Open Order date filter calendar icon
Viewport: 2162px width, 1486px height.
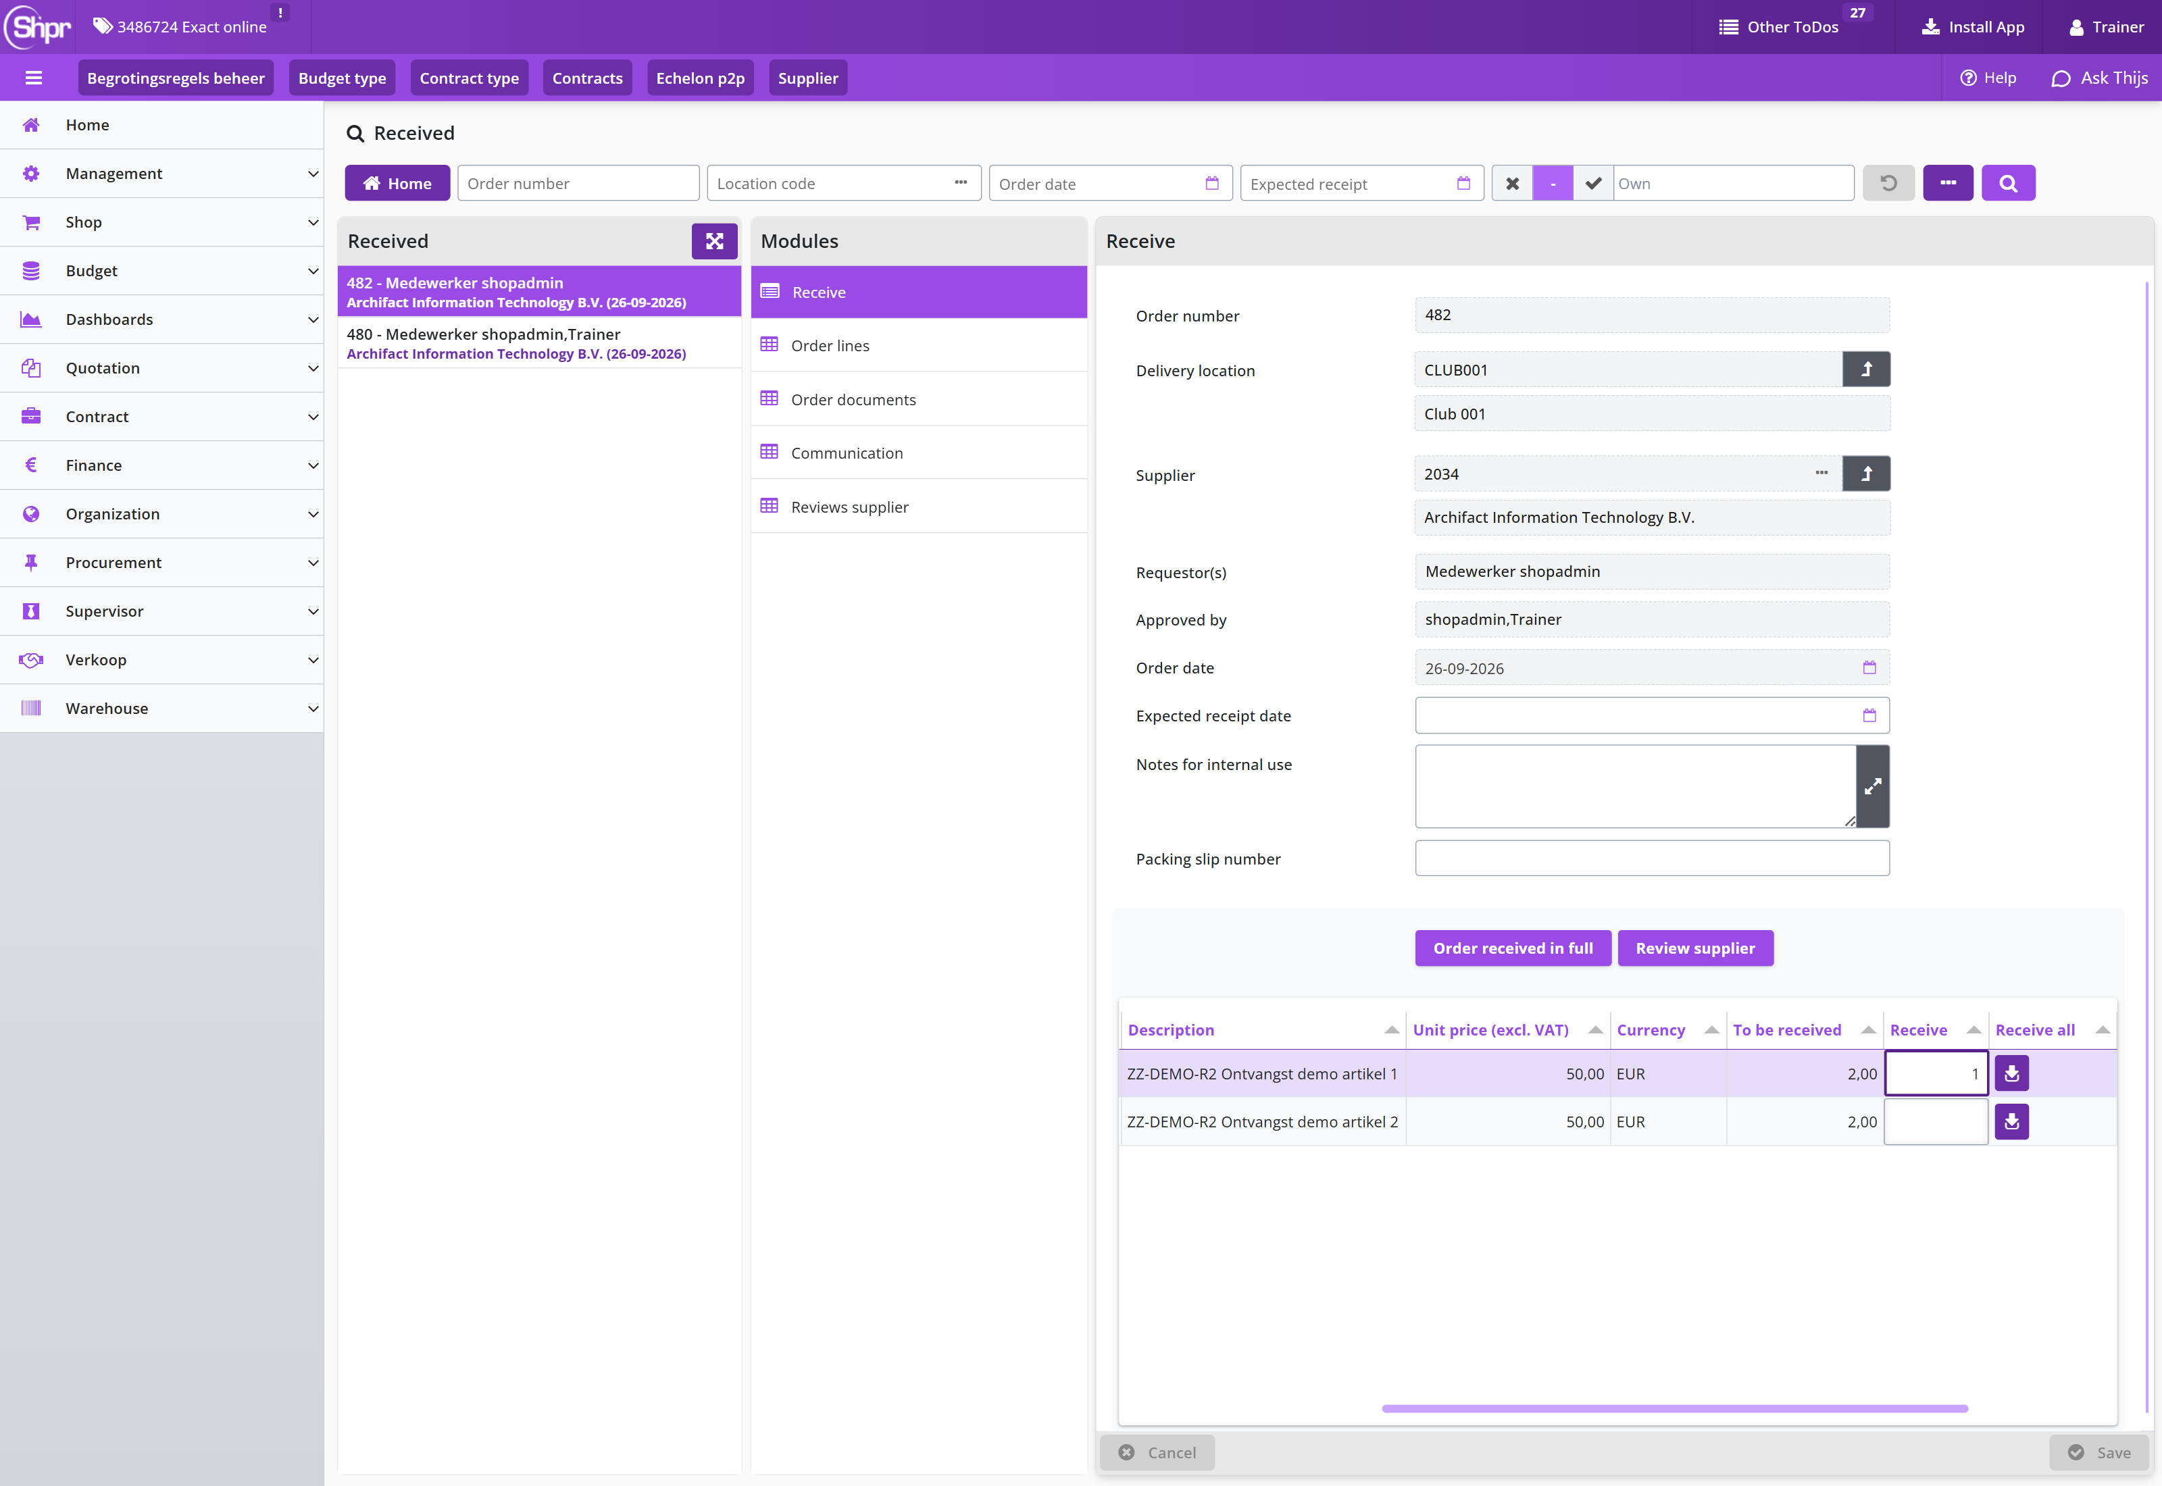coord(1211,184)
